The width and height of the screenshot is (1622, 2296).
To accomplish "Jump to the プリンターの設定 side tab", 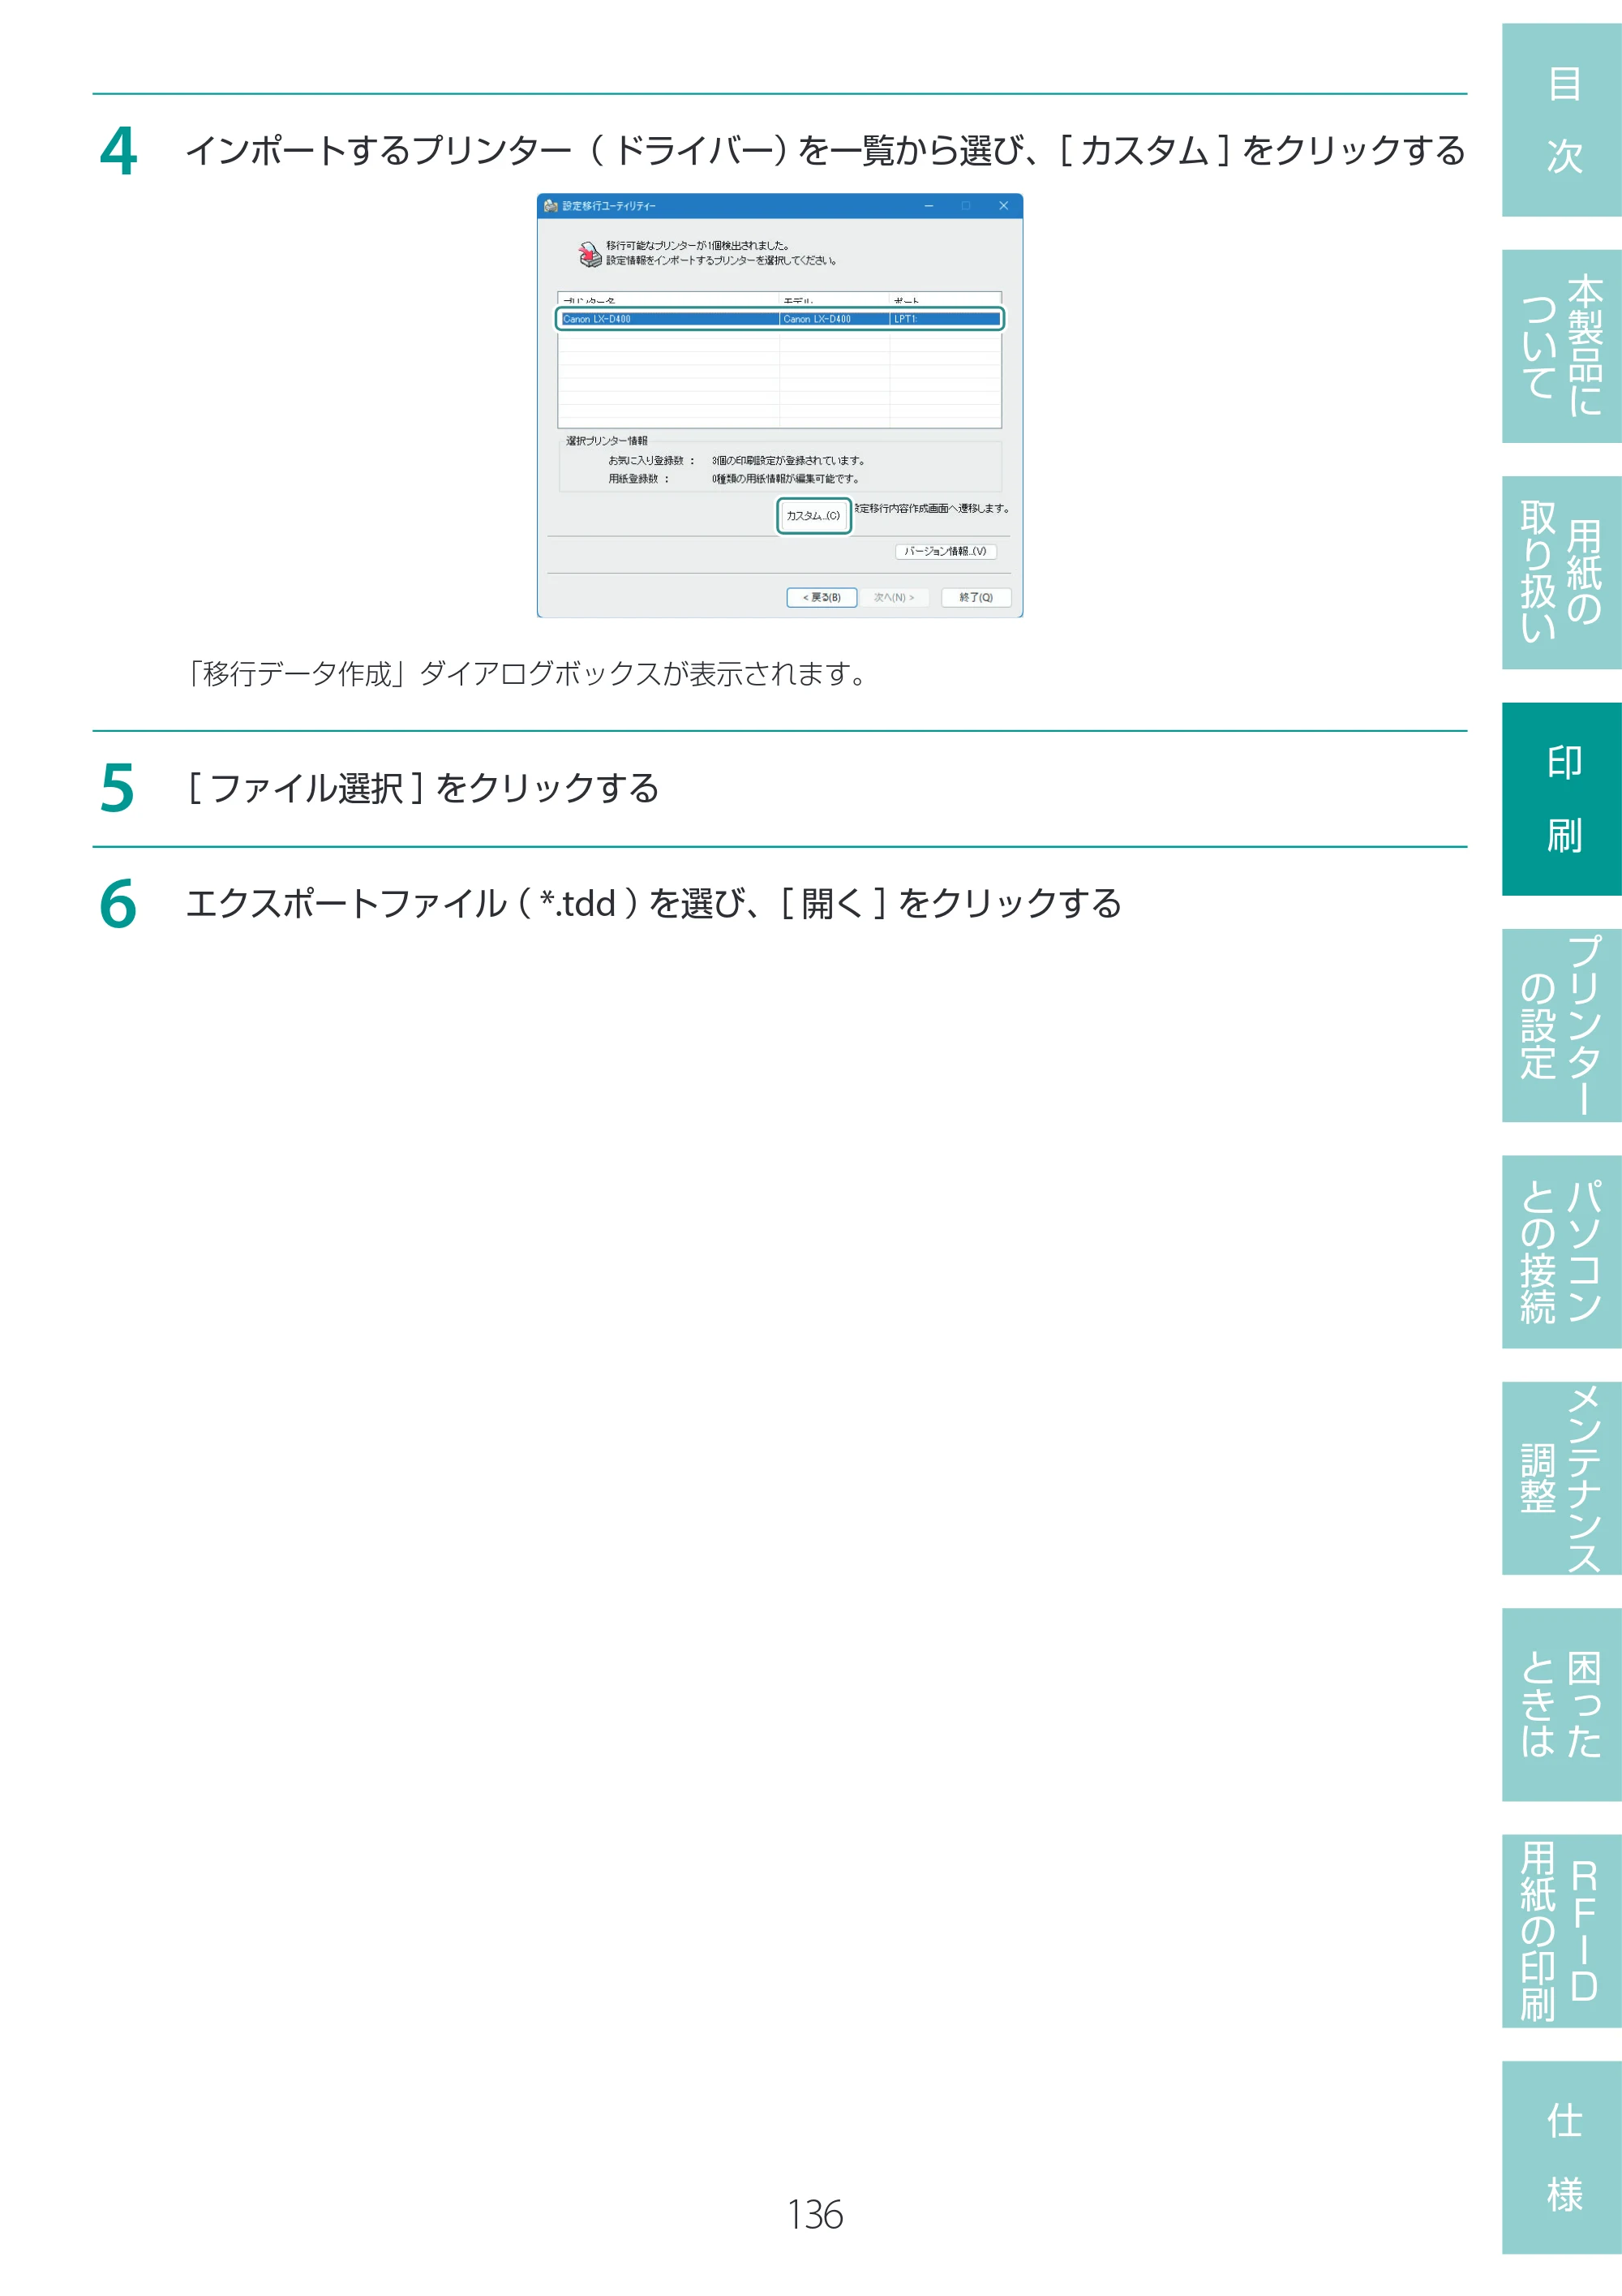I will point(1561,1025).
